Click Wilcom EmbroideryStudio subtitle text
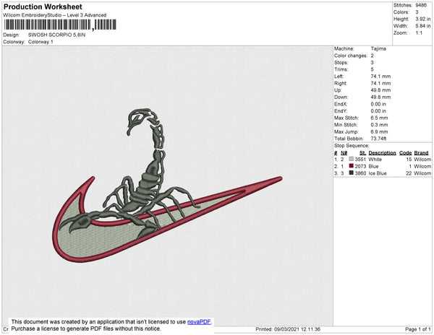The height and width of the screenshot is (335, 434). [55, 15]
